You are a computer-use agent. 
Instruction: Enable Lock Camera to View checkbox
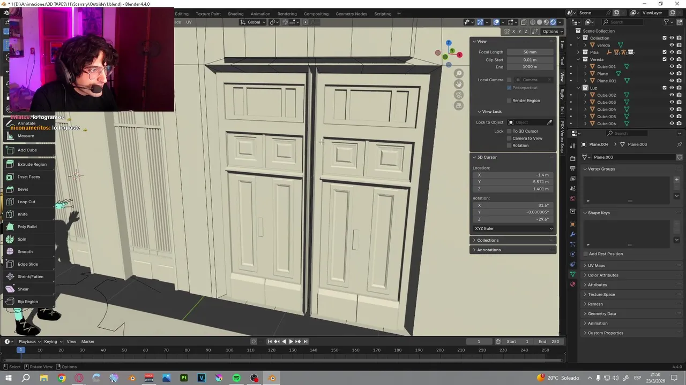[509, 138]
